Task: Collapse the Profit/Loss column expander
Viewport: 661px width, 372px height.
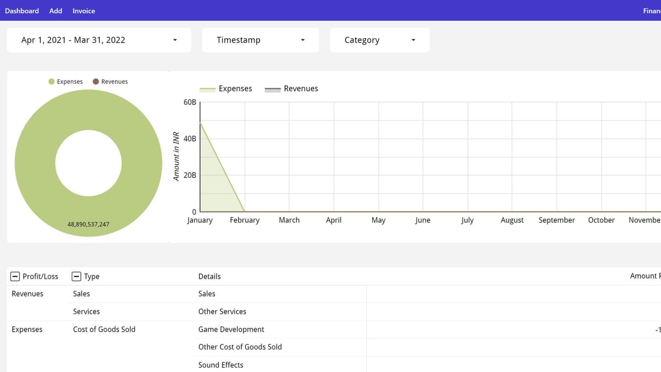Action: pos(15,276)
